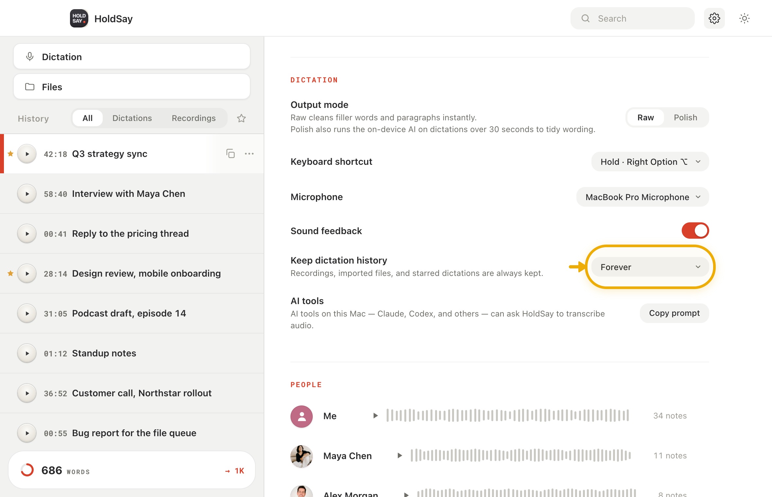Play Design review, mobile onboarding
The width and height of the screenshot is (772, 497).
point(27,273)
